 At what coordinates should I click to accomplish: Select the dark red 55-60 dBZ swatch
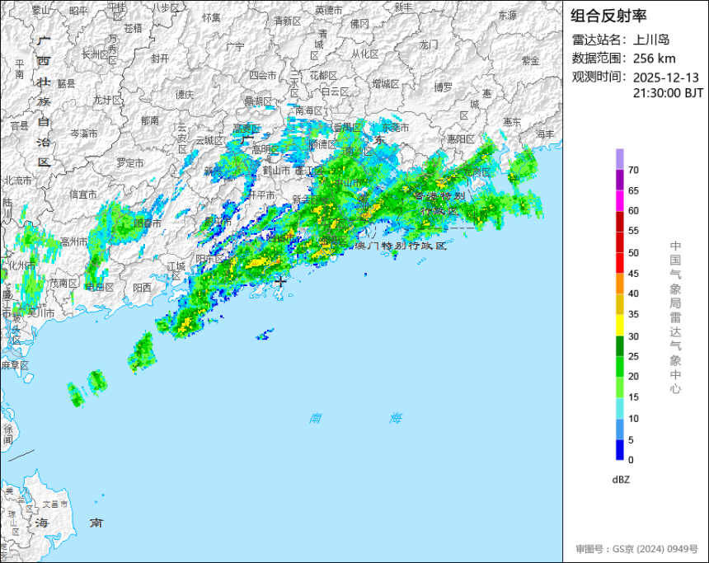619,221
